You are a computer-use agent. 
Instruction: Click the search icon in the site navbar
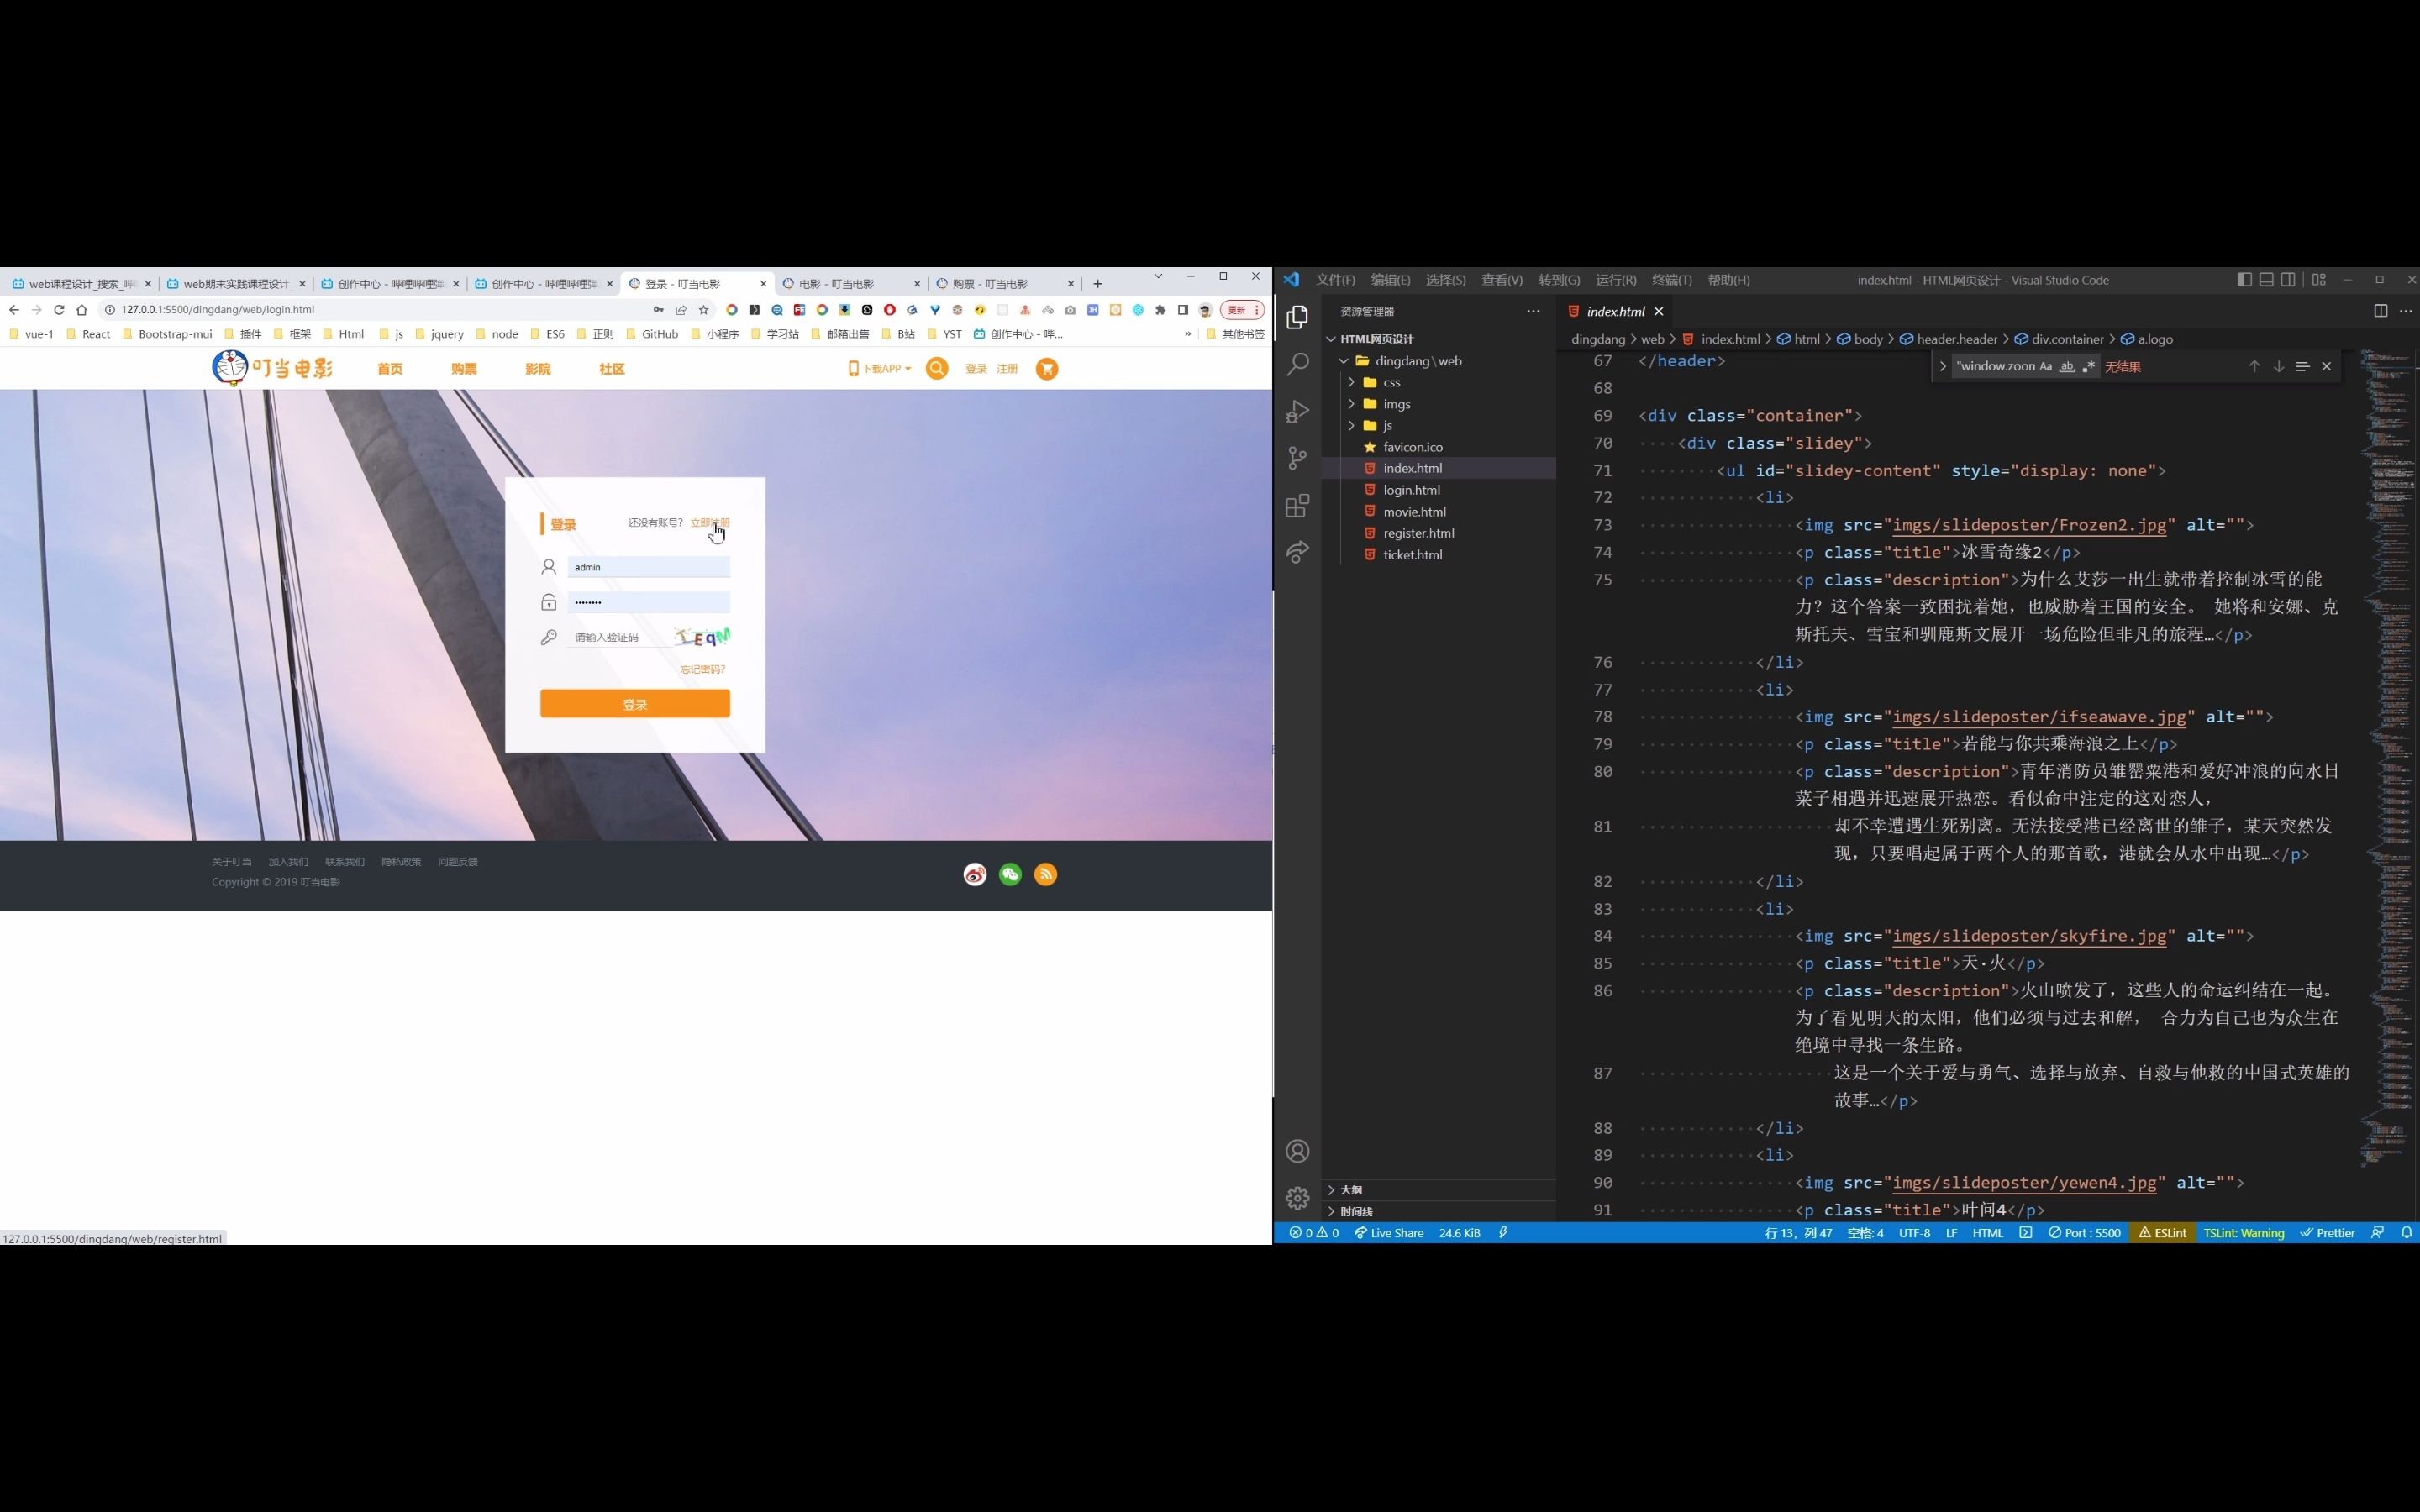click(936, 368)
